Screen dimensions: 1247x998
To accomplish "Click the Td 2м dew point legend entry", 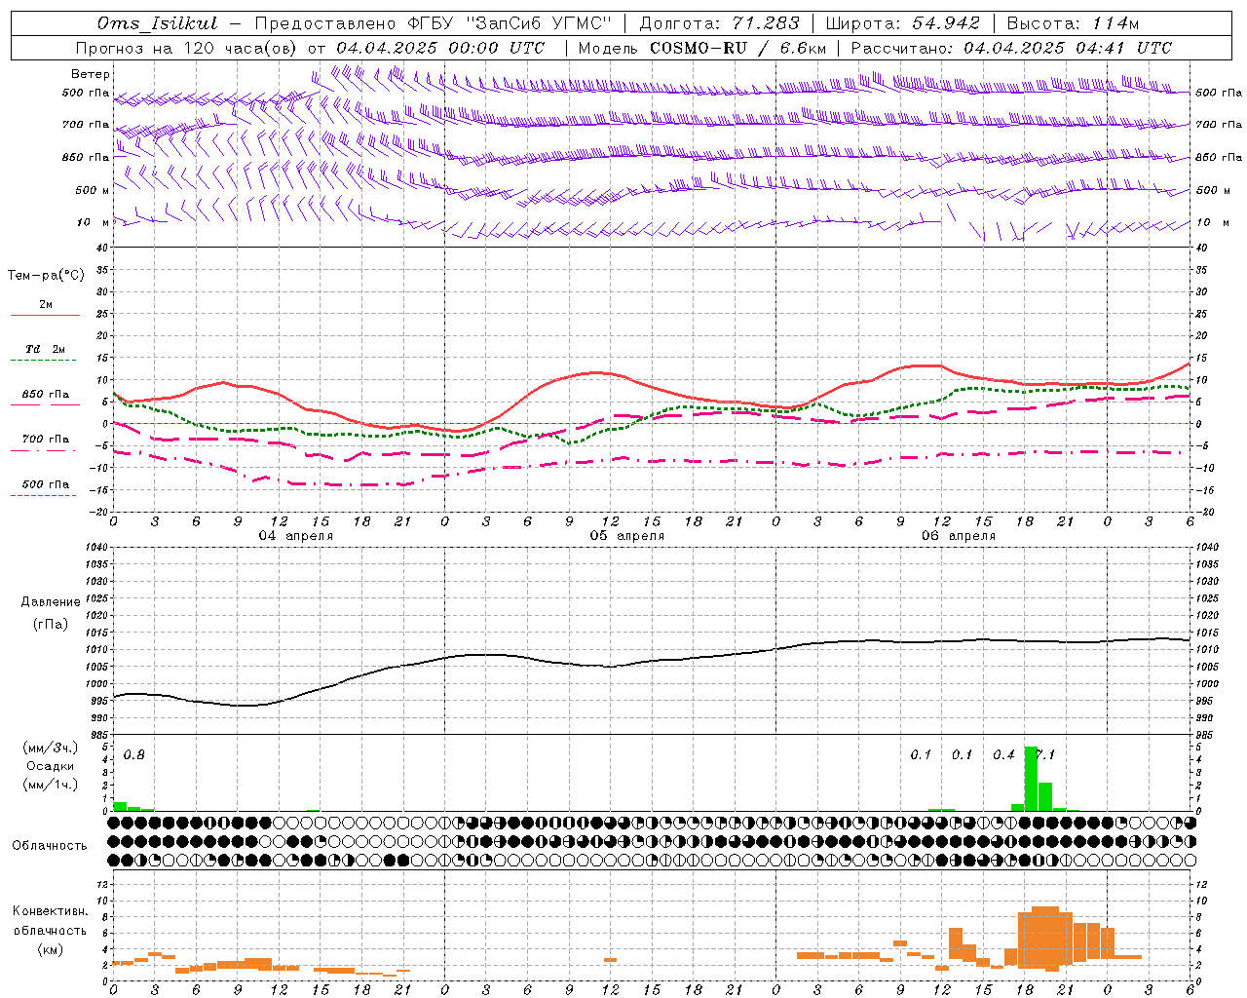I will tap(46, 349).
